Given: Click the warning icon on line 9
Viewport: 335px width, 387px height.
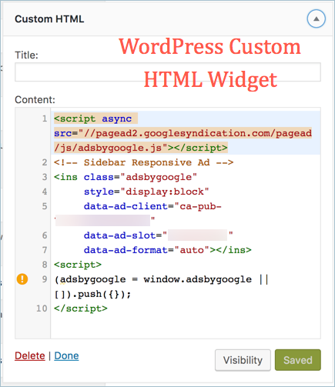Looking at the screenshot, I should coord(22,279).
